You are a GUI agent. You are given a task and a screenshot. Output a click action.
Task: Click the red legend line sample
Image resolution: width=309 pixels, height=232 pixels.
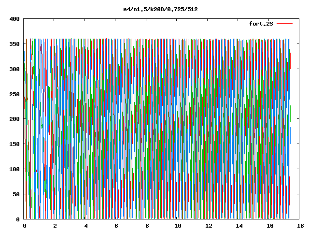[x=284, y=24]
